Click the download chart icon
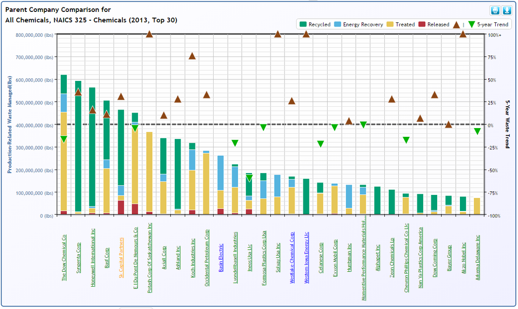518x309 pixels. pyautogui.click(x=507, y=10)
